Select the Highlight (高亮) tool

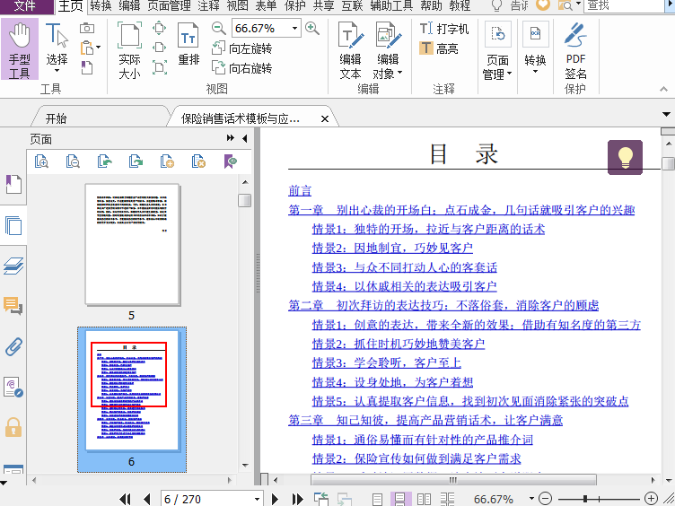tap(438, 48)
